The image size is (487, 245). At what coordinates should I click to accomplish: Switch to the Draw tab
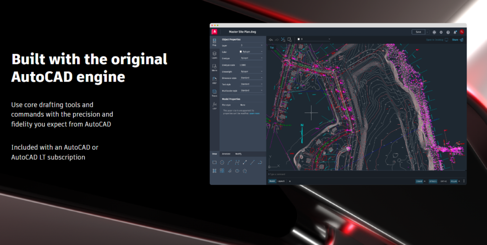tap(214, 154)
